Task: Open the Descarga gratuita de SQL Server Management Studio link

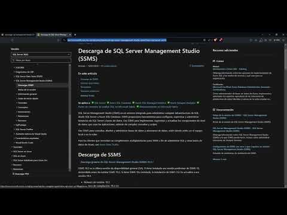Action: point(117,162)
